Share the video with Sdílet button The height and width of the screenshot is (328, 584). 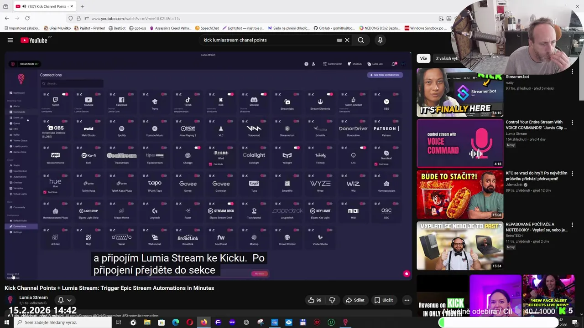355,300
